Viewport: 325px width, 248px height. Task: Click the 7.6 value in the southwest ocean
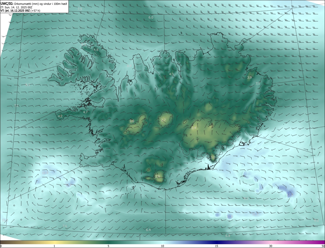(65, 226)
